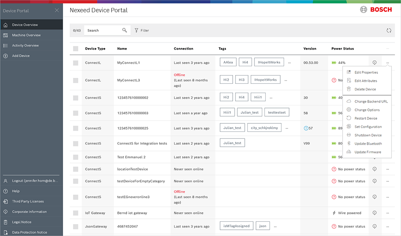
Task: Check the MyConnectL1 row checkbox
Action: 76,63
